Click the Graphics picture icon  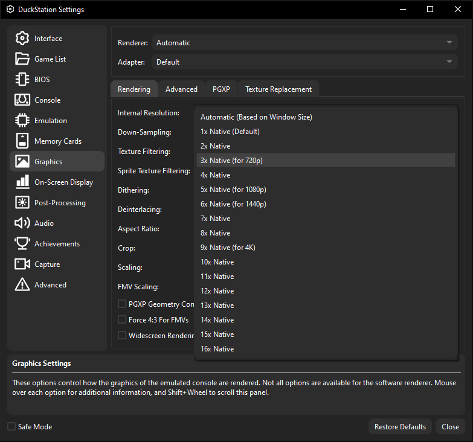coord(22,161)
